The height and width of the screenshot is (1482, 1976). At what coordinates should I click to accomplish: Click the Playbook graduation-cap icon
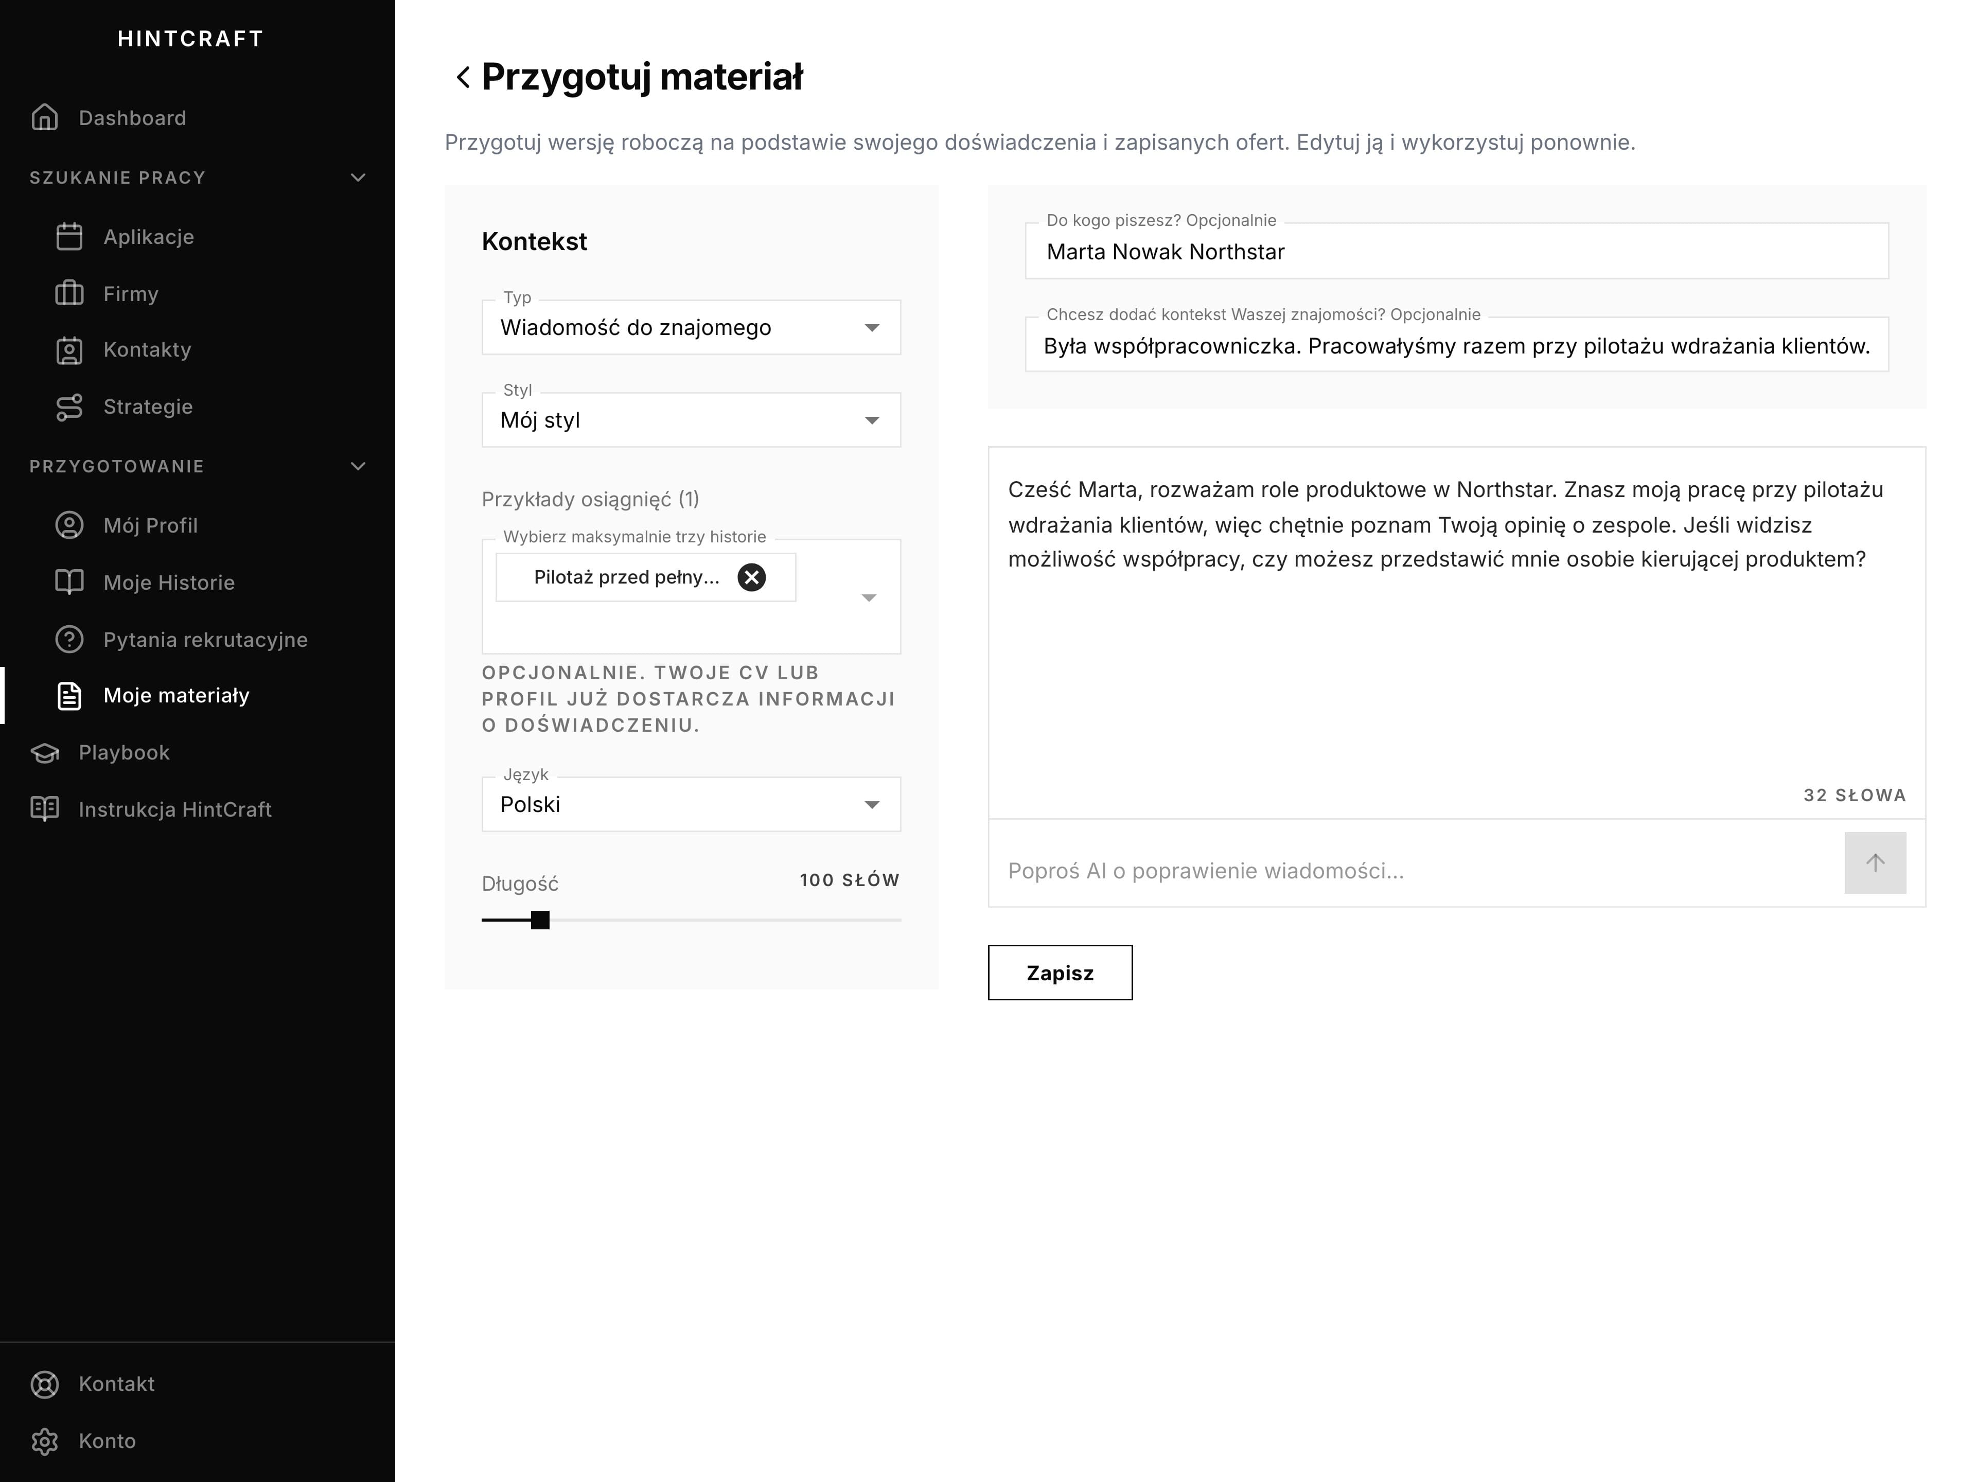(x=45, y=753)
